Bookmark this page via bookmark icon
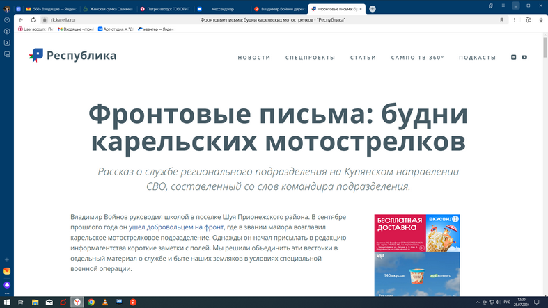548x308 pixels. tap(502, 20)
